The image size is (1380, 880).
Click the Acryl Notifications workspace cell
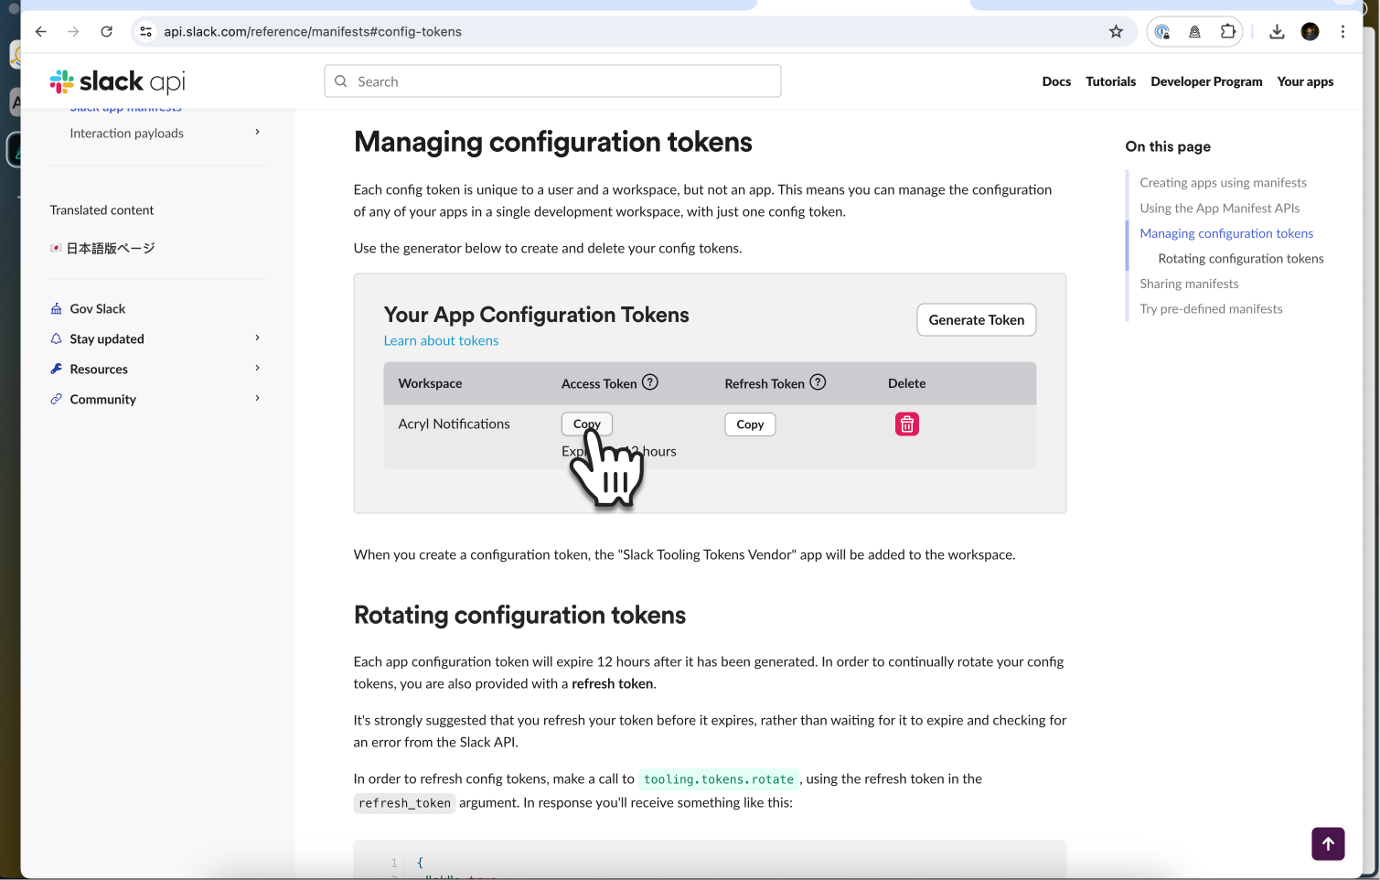tap(454, 424)
